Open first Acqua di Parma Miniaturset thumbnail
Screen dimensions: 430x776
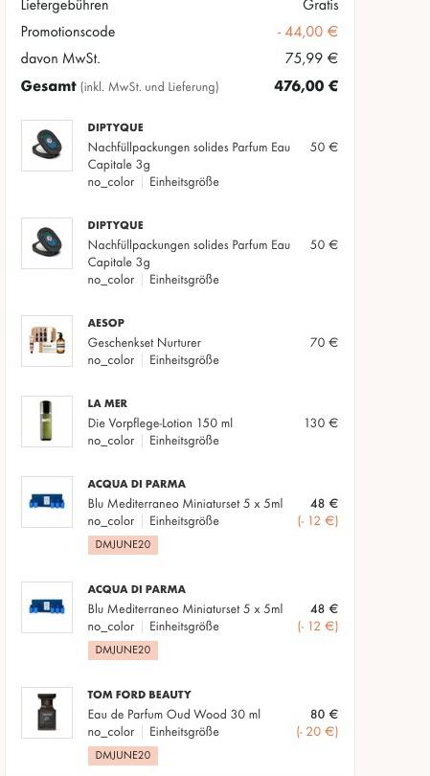pos(47,502)
